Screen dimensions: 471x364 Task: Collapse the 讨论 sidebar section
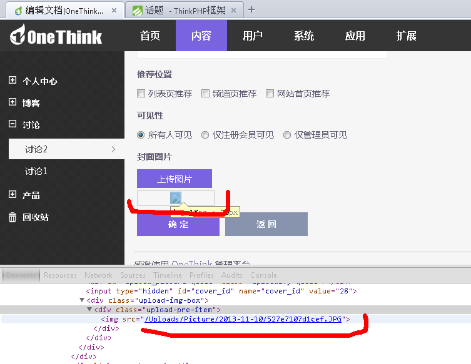point(13,124)
